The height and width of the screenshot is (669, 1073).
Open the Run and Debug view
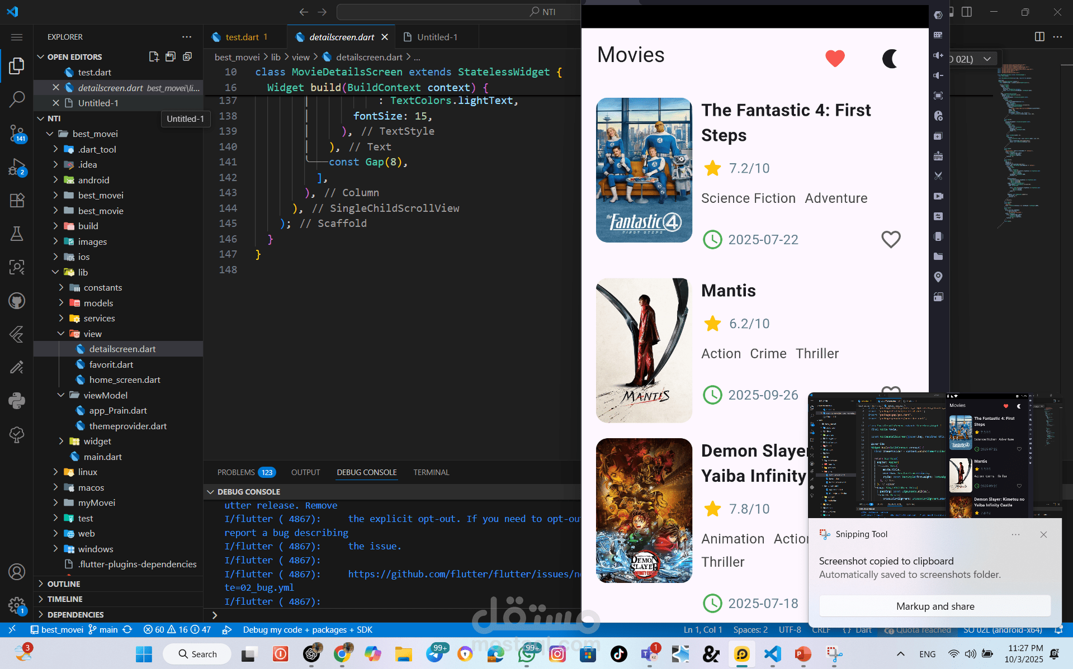pyautogui.click(x=17, y=167)
